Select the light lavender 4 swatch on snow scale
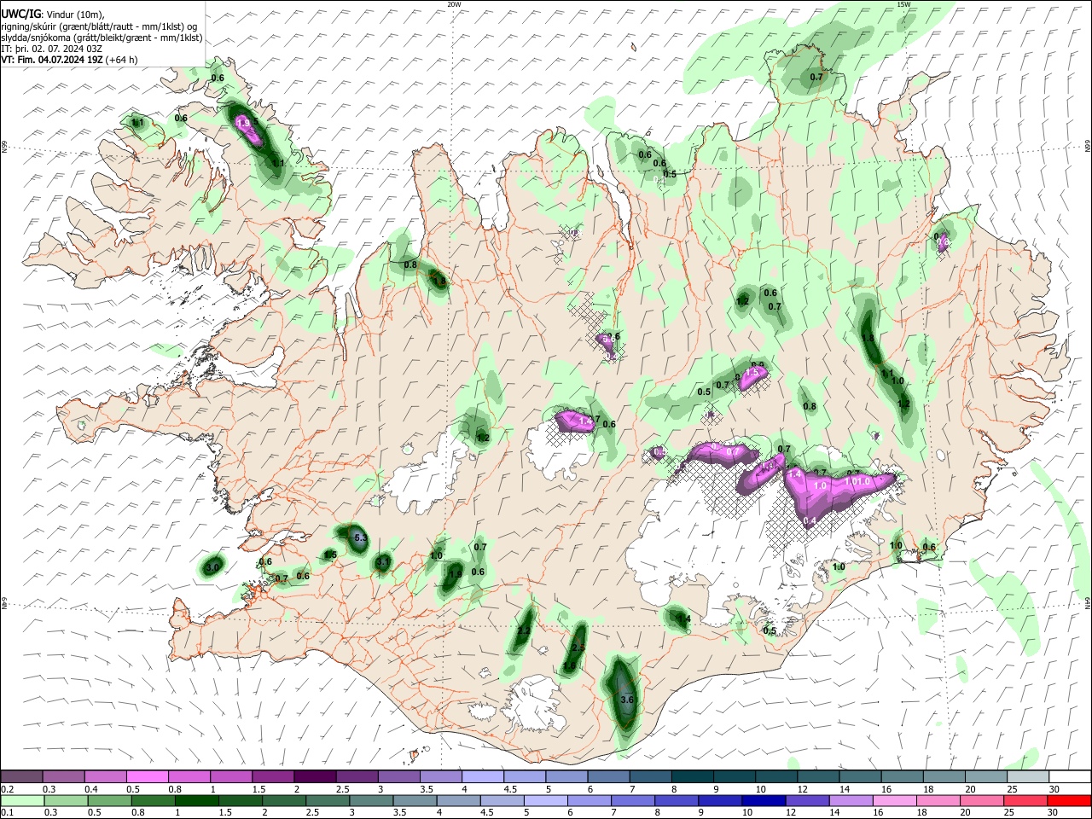The height and width of the screenshot is (819, 1092). pos(482,777)
